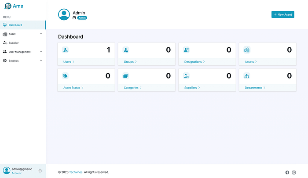Click the Admin name heading
Screen dimensions: 308x178
tap(79, 13)
